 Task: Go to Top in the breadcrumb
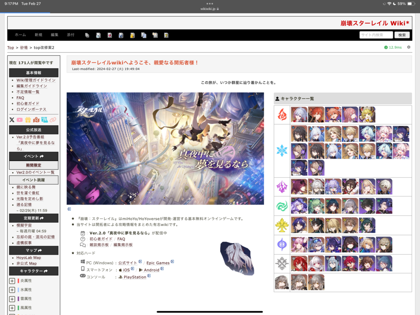(x=10, y=48)
